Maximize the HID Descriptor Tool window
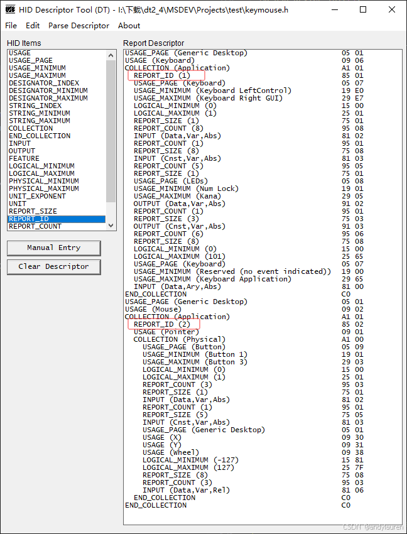Viewport: 407px width, 534px height. (x=363, y=9)
